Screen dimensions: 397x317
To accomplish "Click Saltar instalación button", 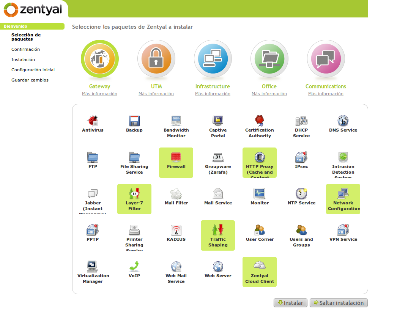I will [x=339, y=303].
